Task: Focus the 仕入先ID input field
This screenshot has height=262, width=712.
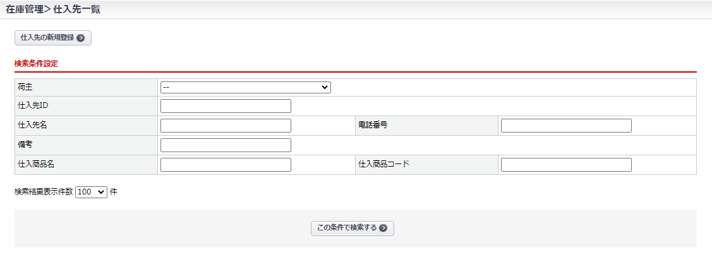Action: pyautogui.click(x=226, y=106)
